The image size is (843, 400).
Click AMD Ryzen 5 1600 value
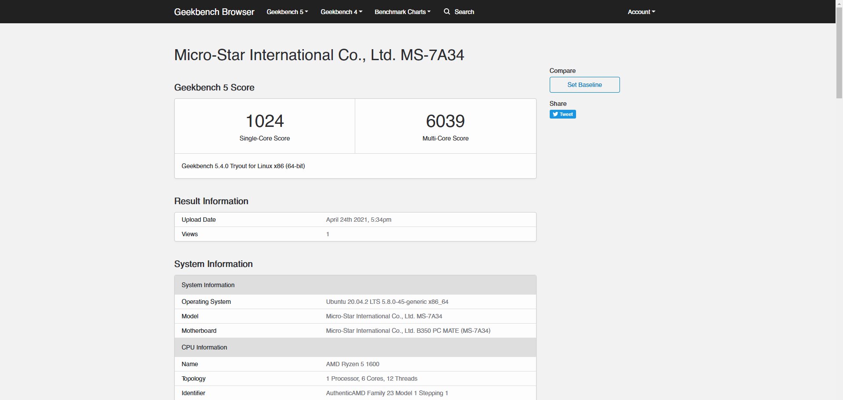[x=353, y=364]
